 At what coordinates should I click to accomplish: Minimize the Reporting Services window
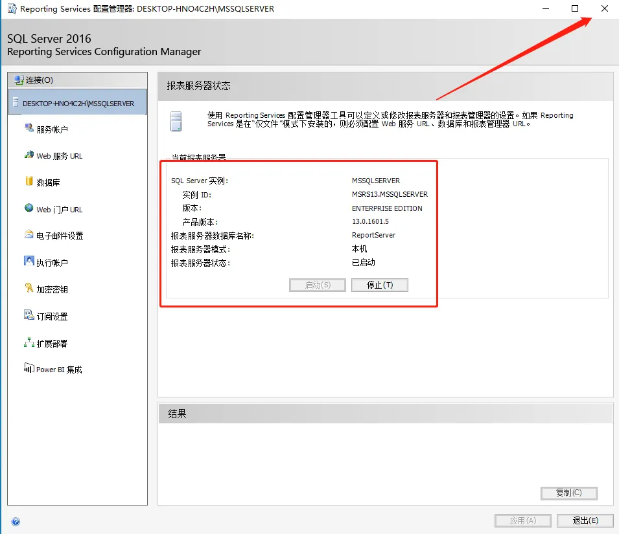coord(546,8)
